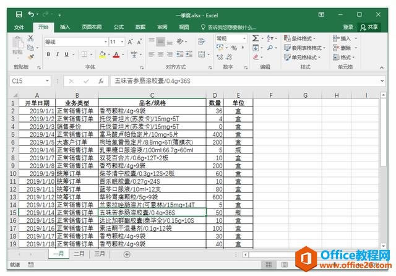396x276 pixels.
Task: Toggle Bold formatting
Action: point(48,54)
